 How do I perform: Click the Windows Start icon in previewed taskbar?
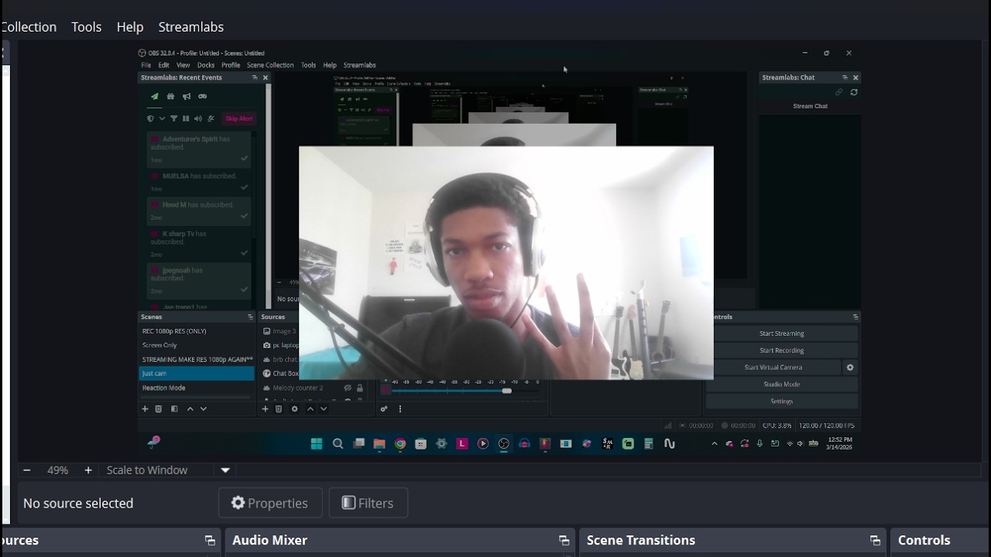[x=317, y=443]
